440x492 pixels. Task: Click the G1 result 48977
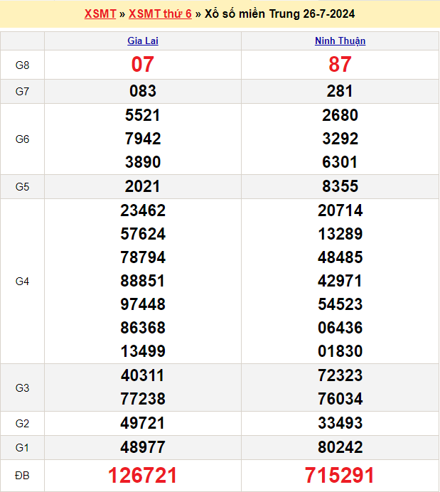point(143,447)
